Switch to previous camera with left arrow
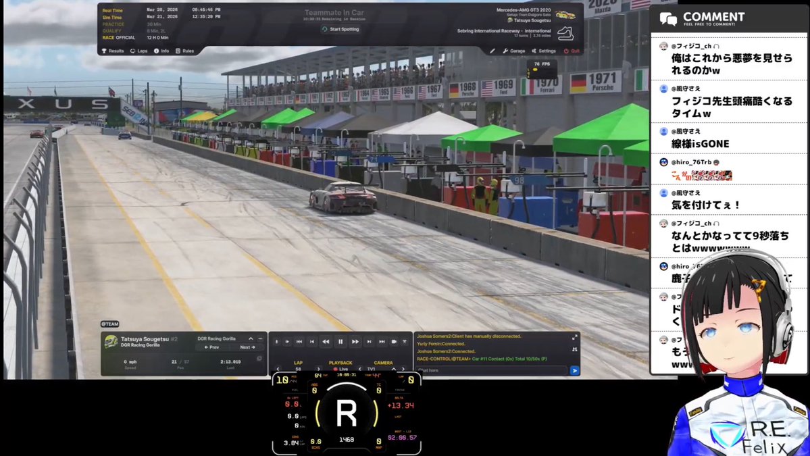The image size is (810, 456). 359,370
